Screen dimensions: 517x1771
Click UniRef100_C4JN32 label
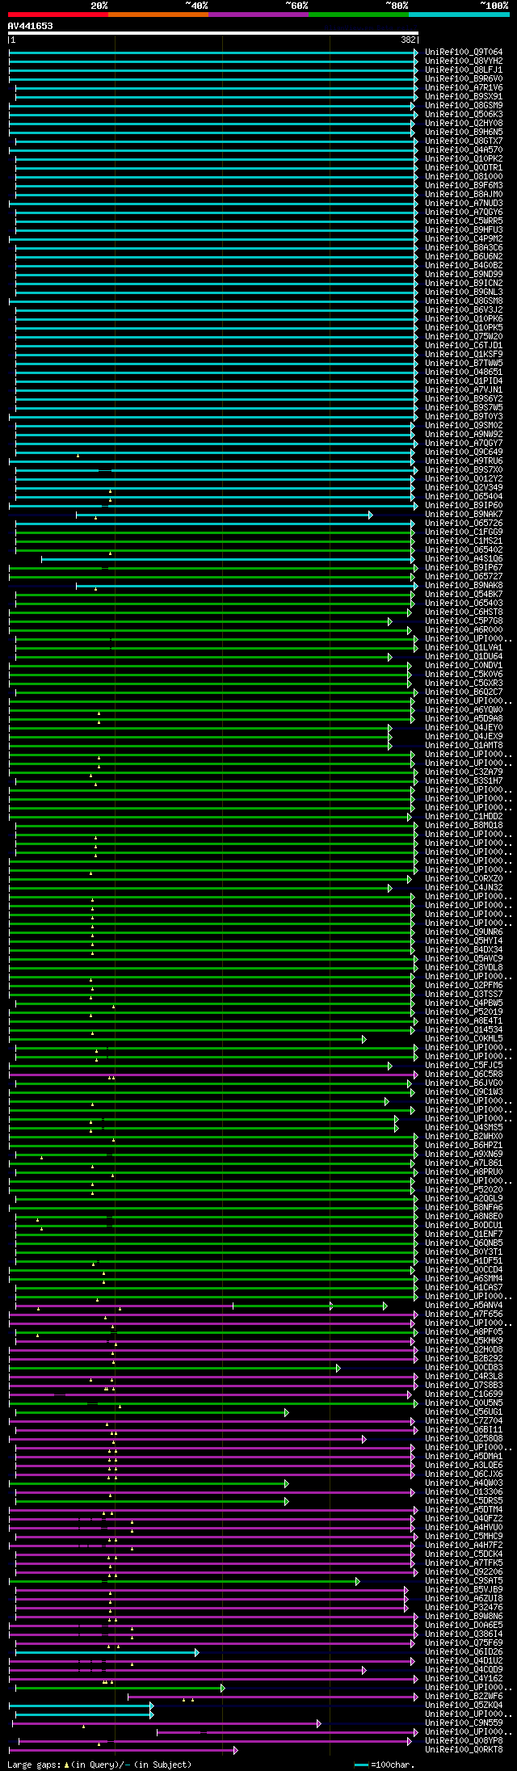click(464, 888)
